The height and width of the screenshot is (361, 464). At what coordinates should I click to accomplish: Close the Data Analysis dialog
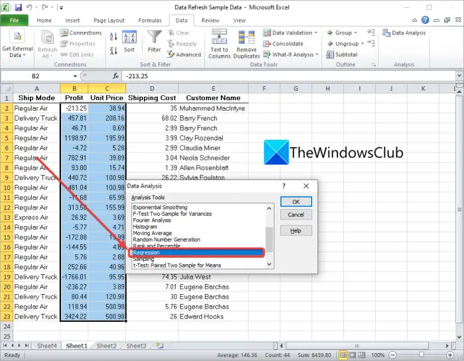tap(306, 186)
